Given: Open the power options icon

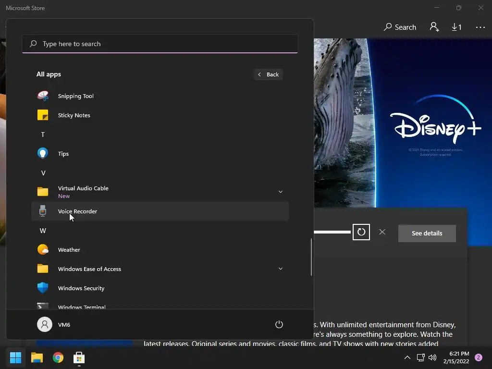Looking at the screenshot, I should pyautogui.click(x=279, y=324).
